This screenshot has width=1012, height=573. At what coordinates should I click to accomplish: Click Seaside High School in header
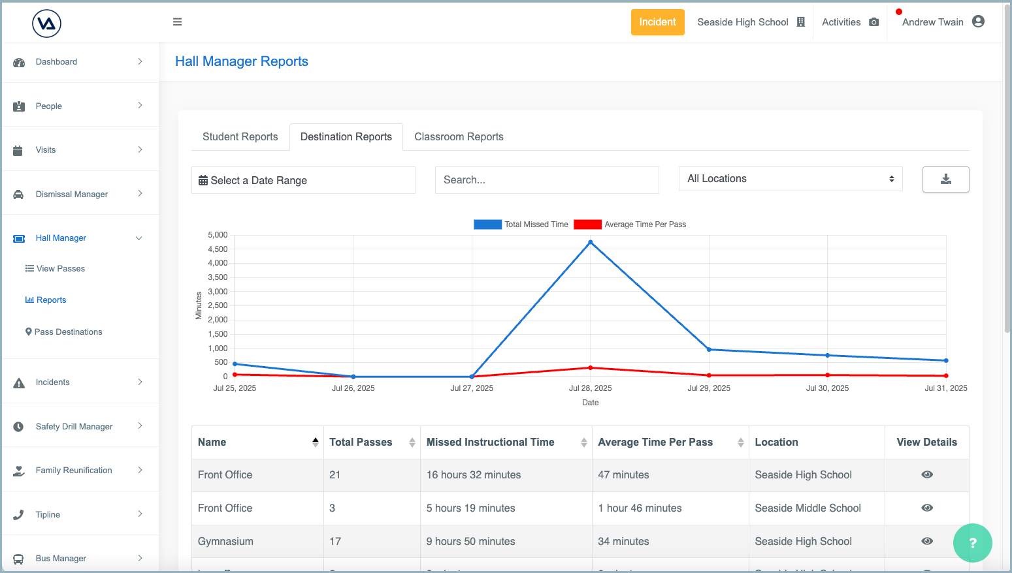tap(743, 22)
